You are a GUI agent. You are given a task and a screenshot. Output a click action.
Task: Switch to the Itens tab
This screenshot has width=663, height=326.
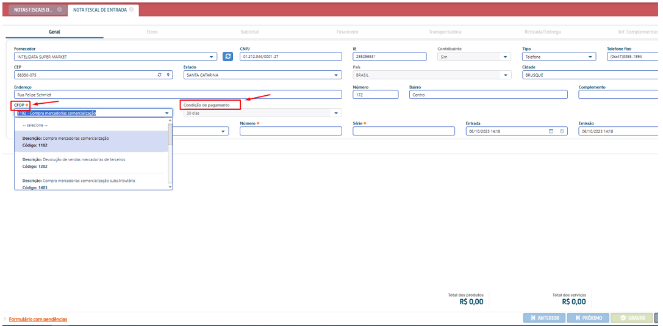pos(152,32)
